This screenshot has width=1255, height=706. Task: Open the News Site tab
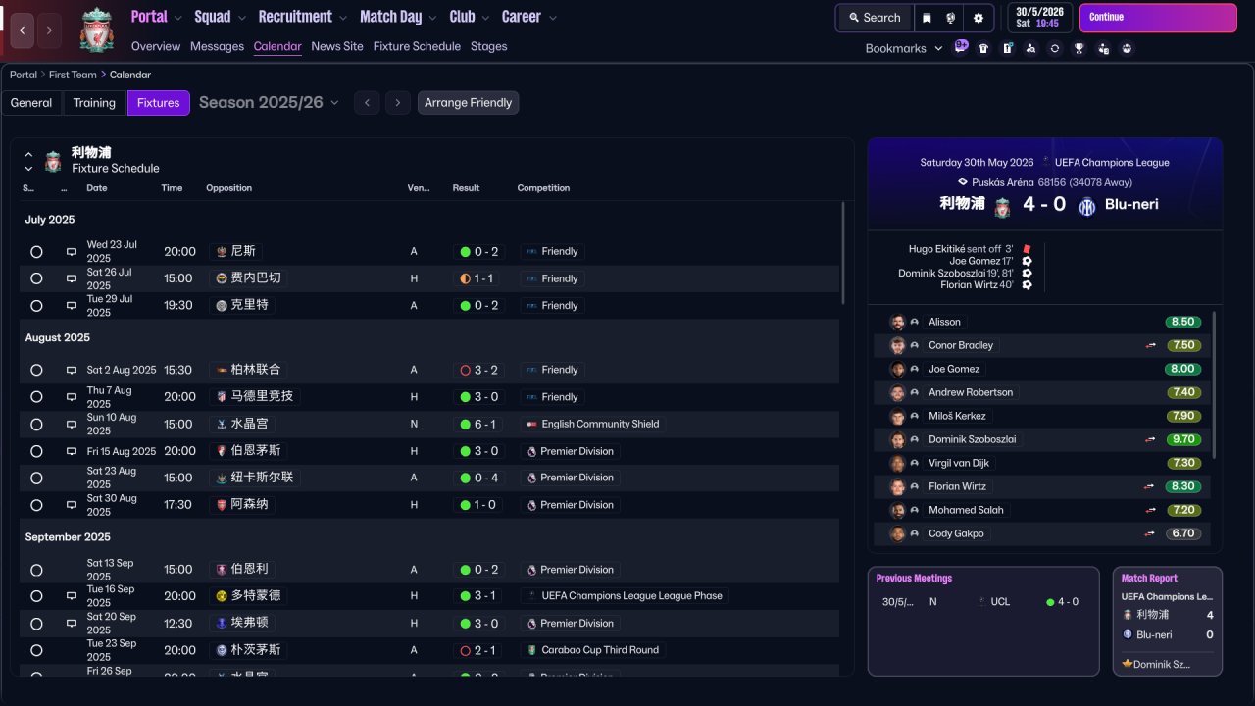[337, 46]
